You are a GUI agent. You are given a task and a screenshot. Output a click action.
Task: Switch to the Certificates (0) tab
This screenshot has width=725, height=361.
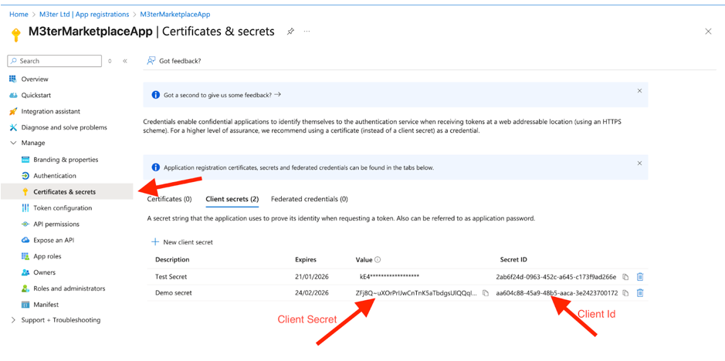tap(169, 199)
